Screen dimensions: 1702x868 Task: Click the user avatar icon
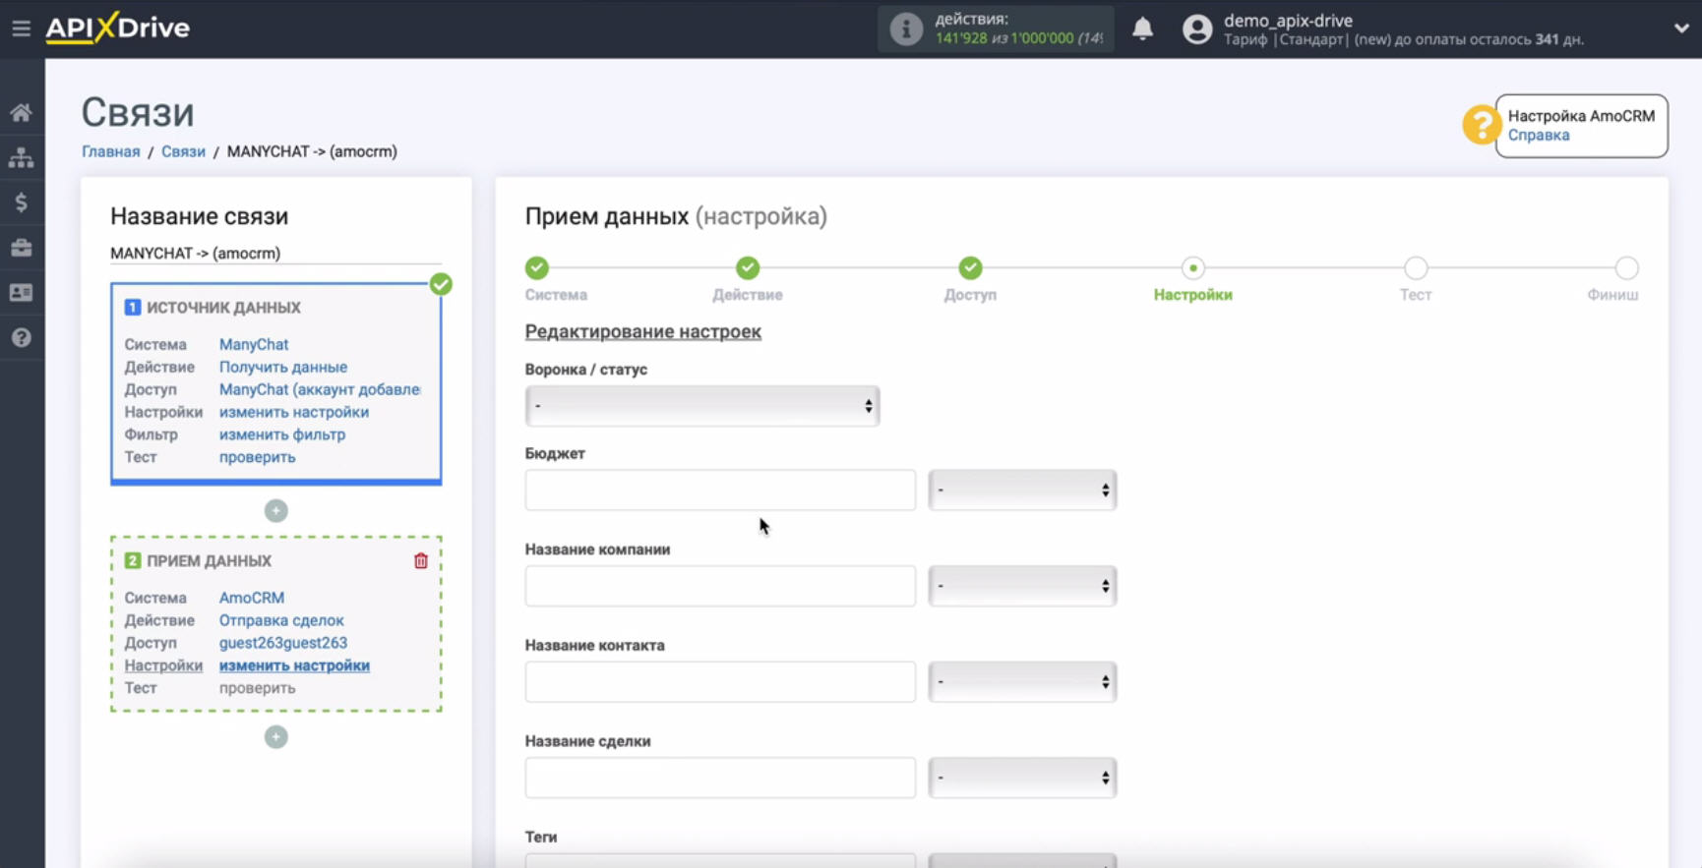1197,29
